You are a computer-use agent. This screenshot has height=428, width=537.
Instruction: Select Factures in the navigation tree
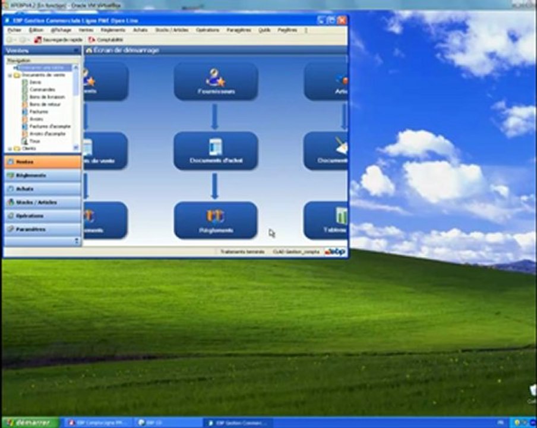(x=39, y=112)
